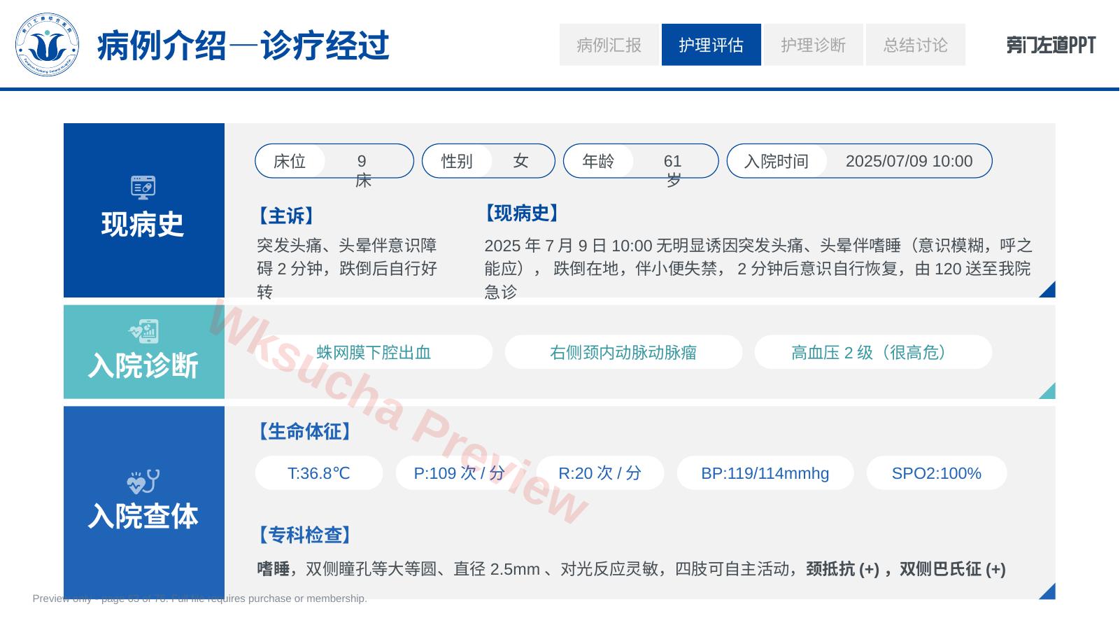This screenshot has width=1120, height=630.
Task: Go to the 总结讨论 tab
Action: [916, 45]
